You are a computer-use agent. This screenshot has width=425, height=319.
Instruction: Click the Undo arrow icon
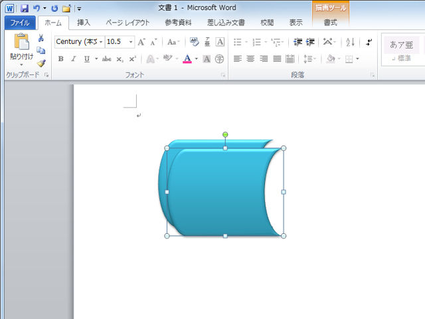[x=37, y=9]
